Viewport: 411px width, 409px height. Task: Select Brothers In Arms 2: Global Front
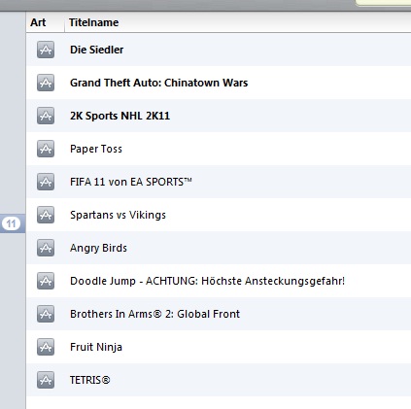pos(154,314)
